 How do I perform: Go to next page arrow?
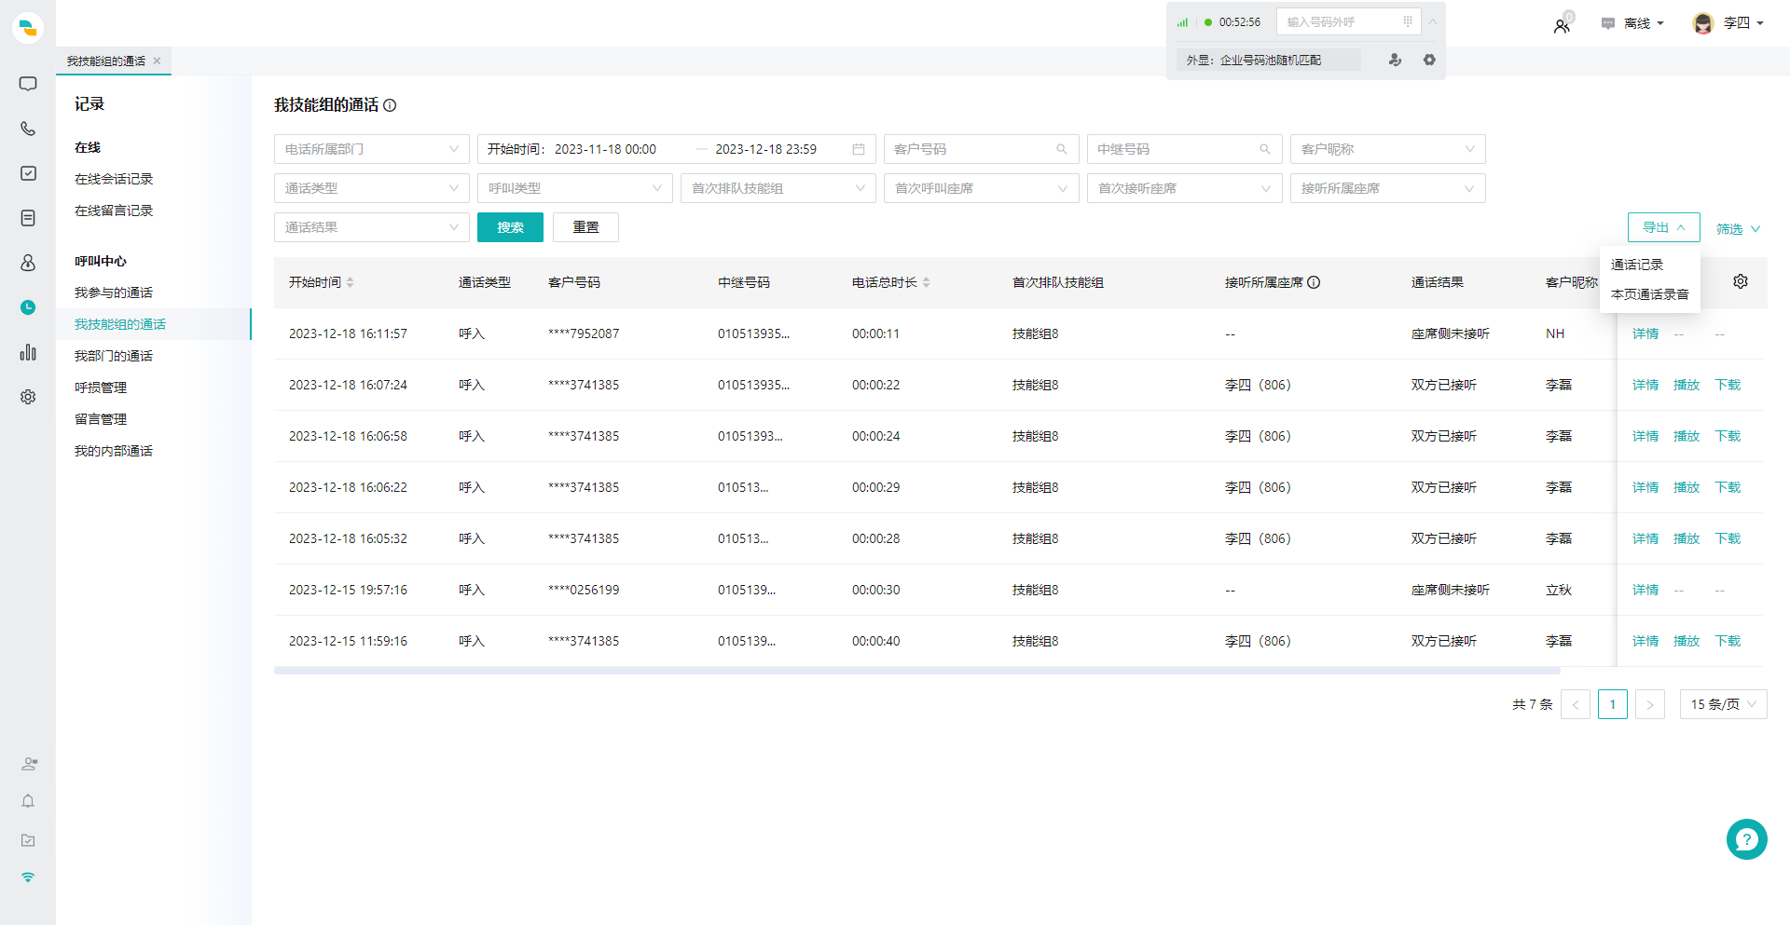[x=1650, y=704]
